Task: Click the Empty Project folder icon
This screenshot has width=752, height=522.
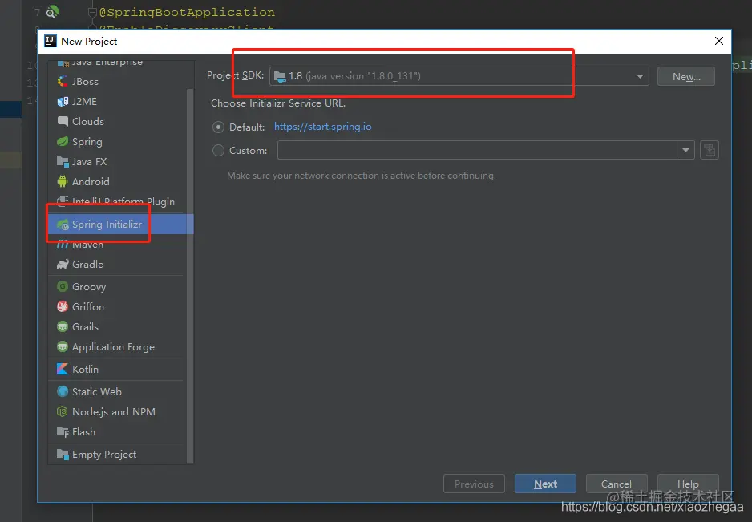Action: [63, 455]
